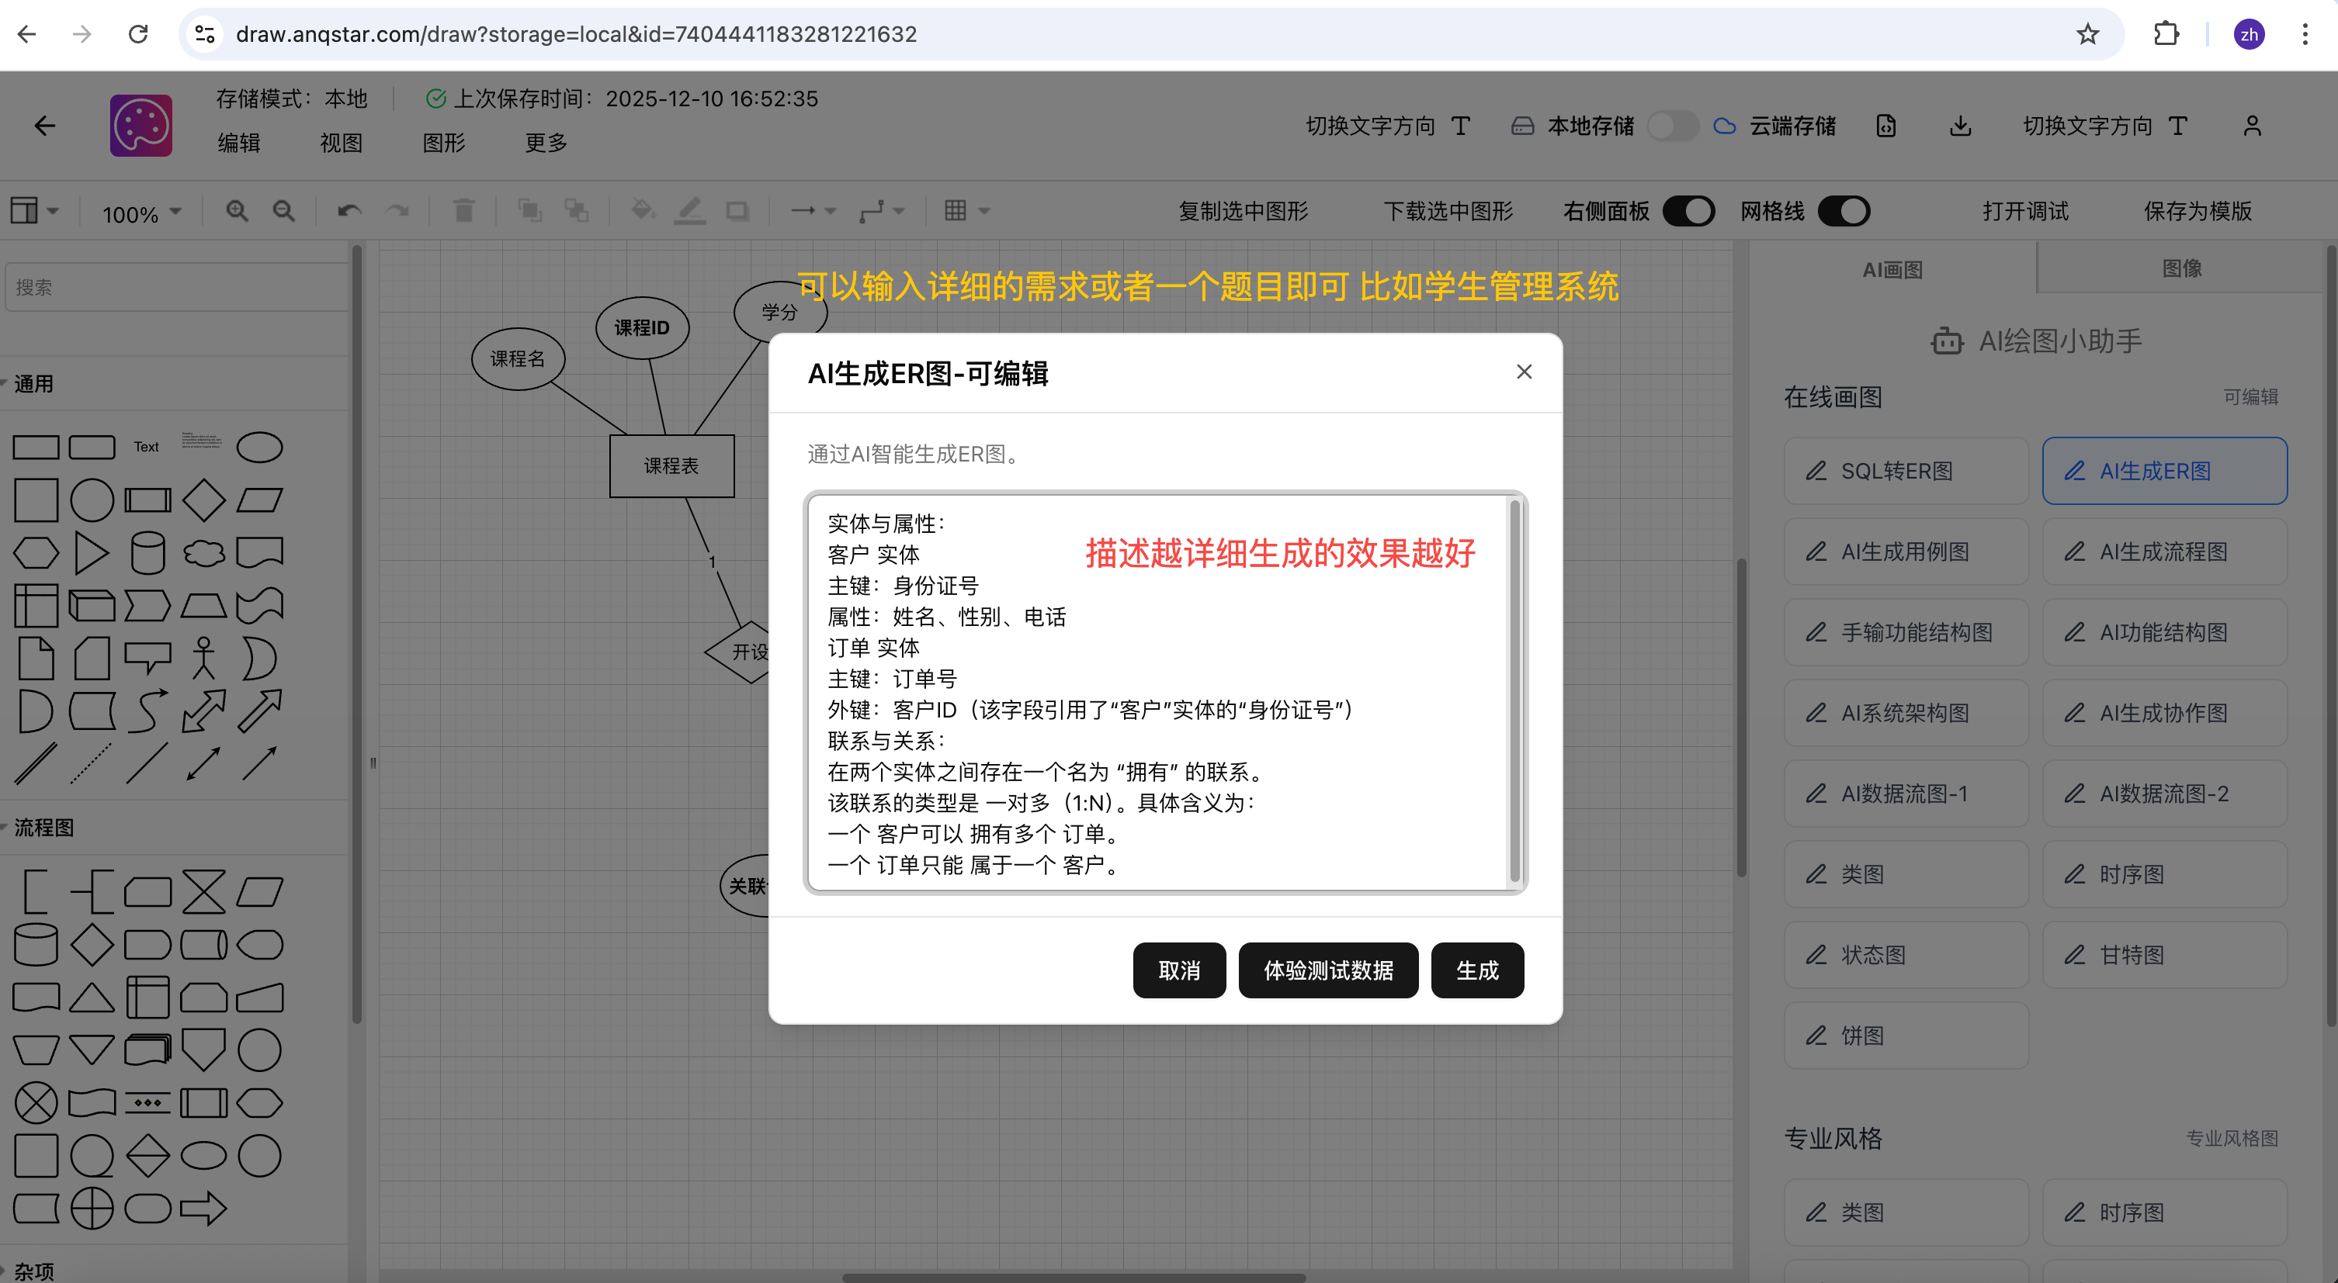Toggle the 右侧面板 switch

[x=1688, y=211]
